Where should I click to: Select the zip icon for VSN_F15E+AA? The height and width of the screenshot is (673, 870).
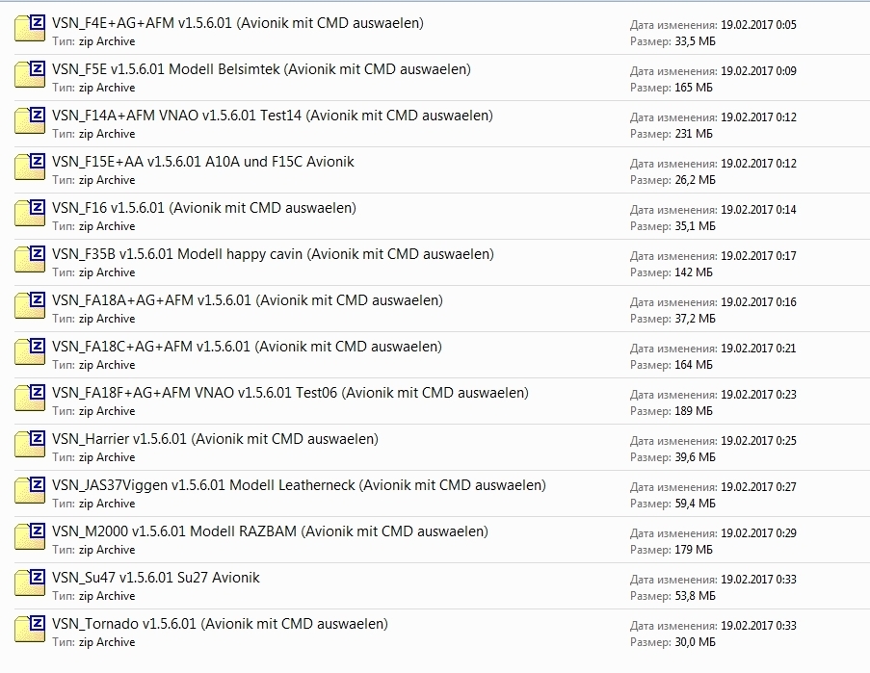[x=31, y=167]
